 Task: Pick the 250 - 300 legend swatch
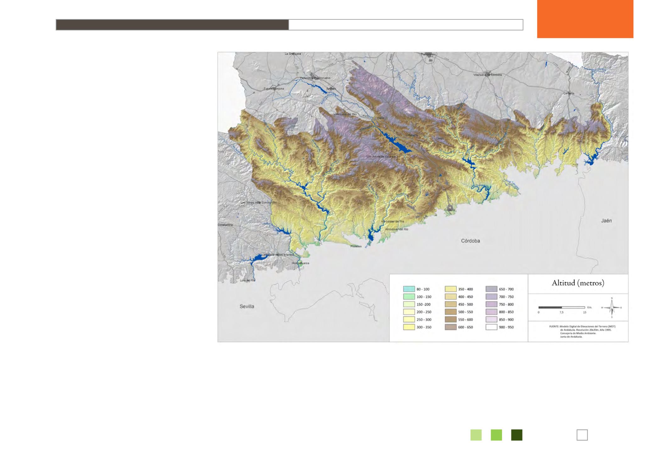point(409,319)
